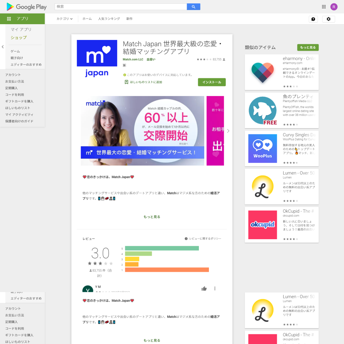Viewport: 344px width, 344px height.
Task: Open the 魚のプレンティ app title
Action: (x=298, y=96)
